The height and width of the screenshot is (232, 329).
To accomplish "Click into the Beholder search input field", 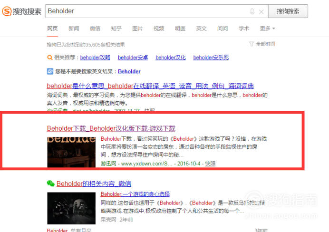I will point(147,11).
